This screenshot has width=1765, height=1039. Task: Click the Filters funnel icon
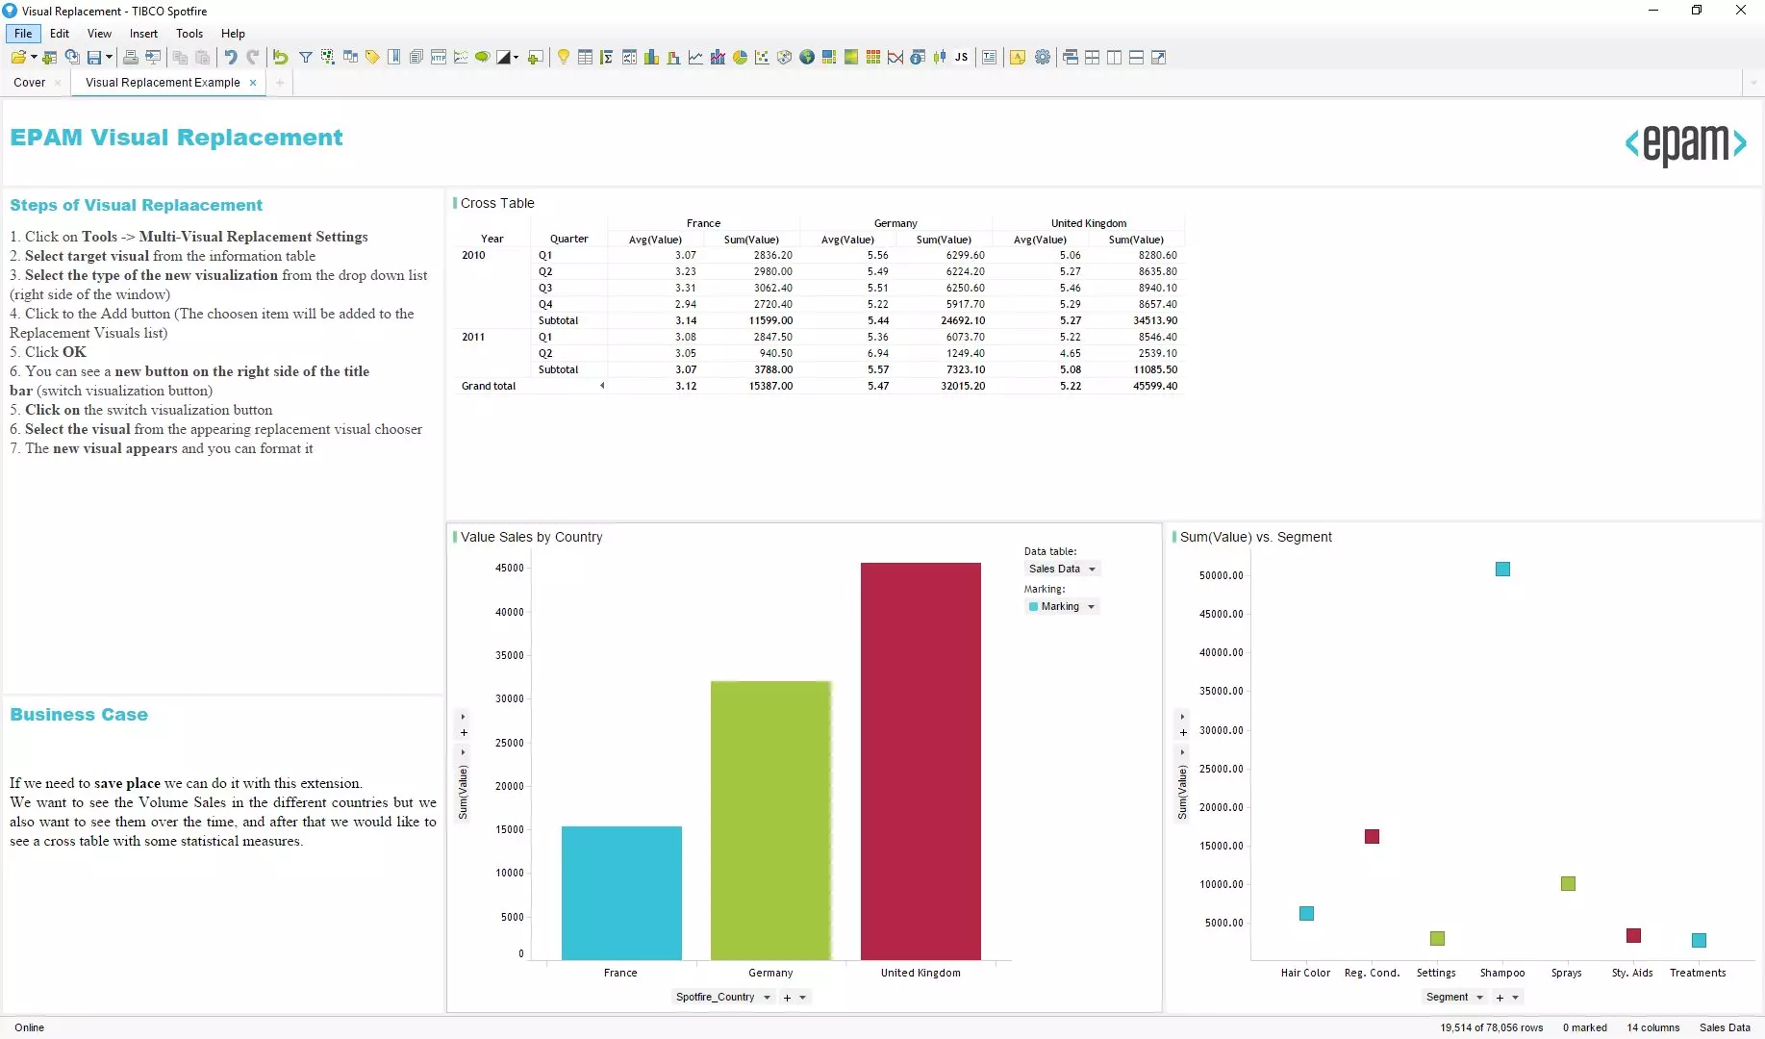(305, 58)
